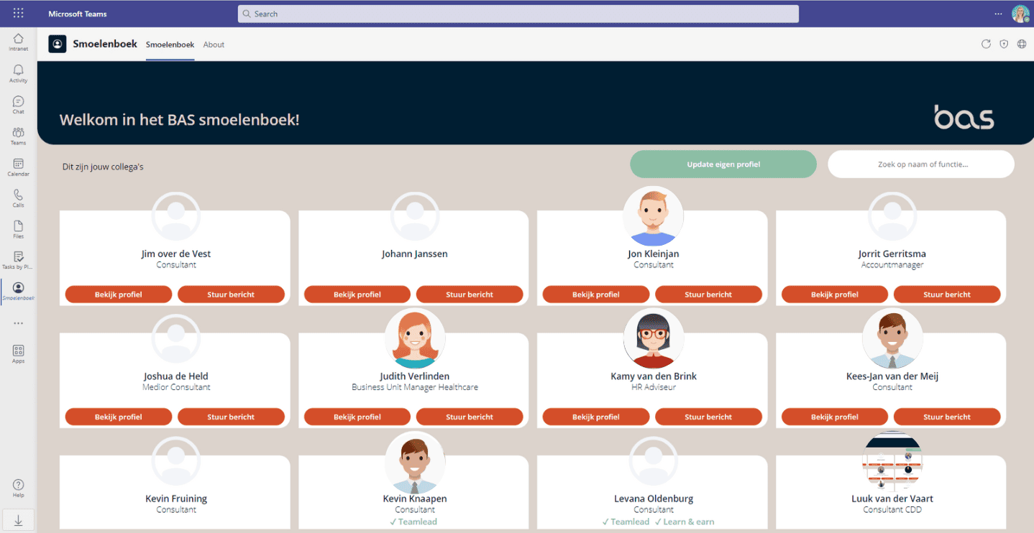The height and width of the screenshot is (533, 1034).
Task: Select the Smoelenboek tab
Action: tap(170, 45)
